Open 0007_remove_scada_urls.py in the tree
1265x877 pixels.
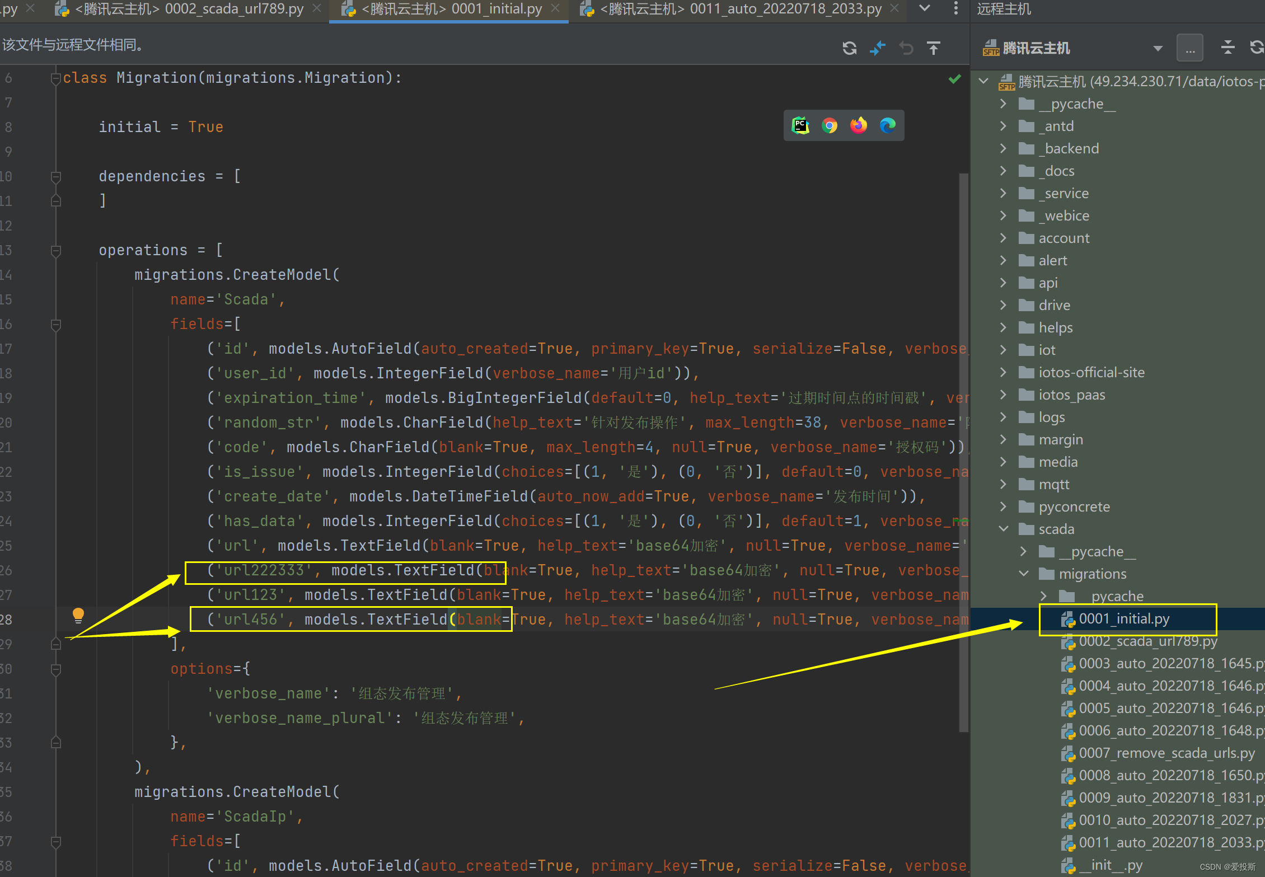click(1166, 753)
